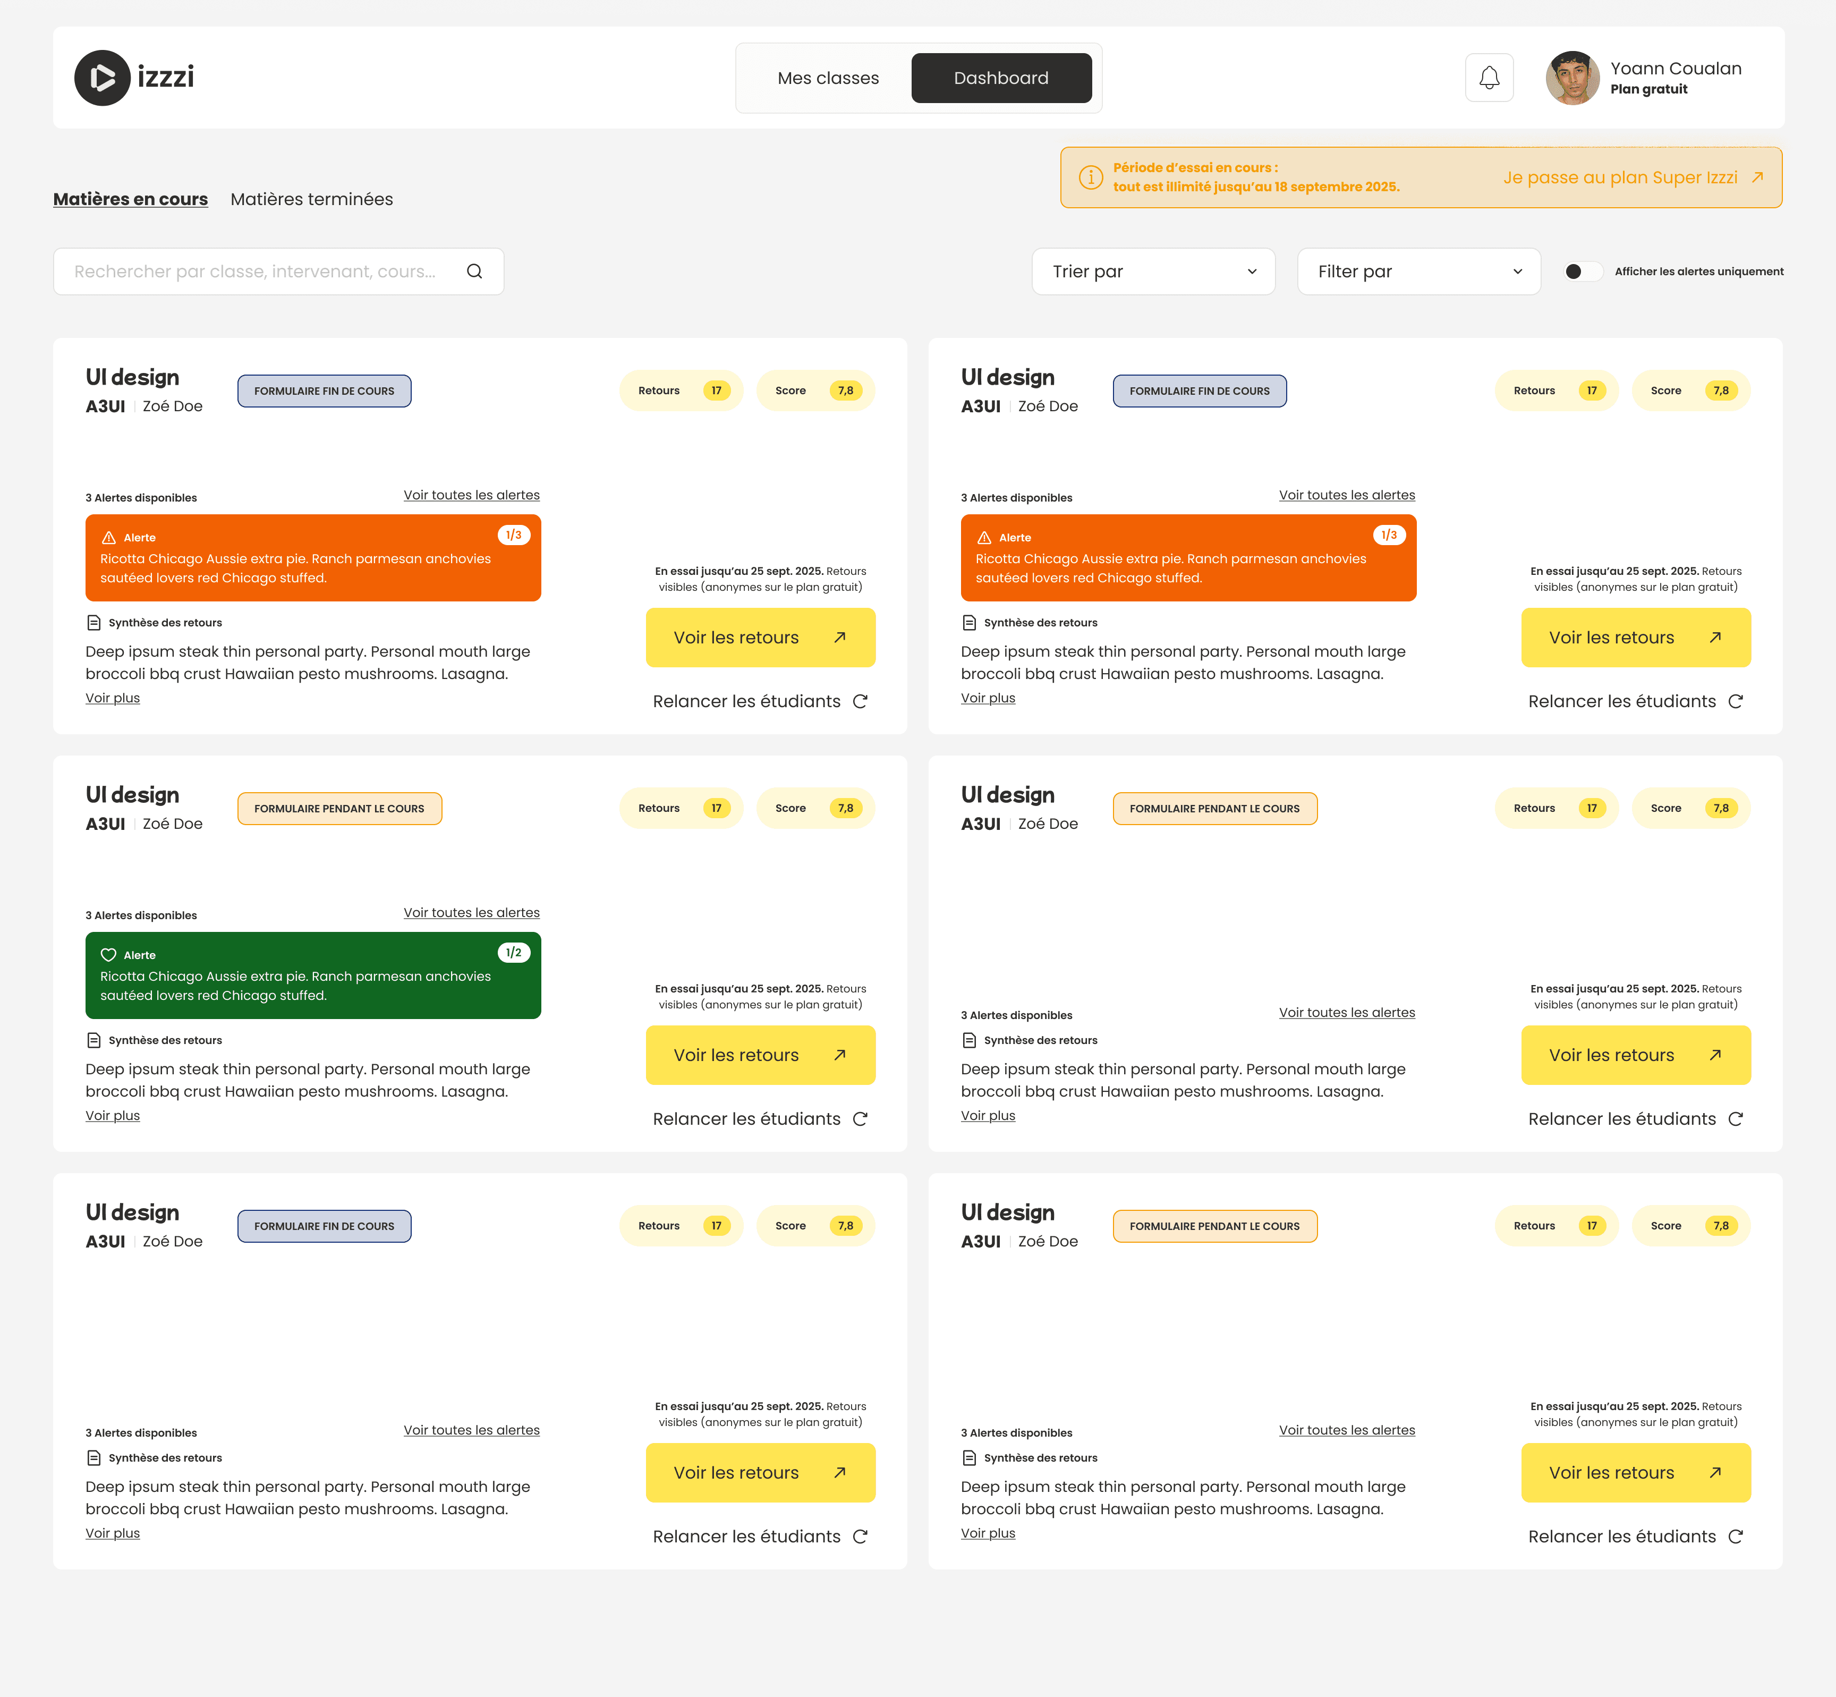The width and height of the screenshot is (1836, 1697).
Task: Focus the Rechercher par classe search field
Action: point(257,271)
